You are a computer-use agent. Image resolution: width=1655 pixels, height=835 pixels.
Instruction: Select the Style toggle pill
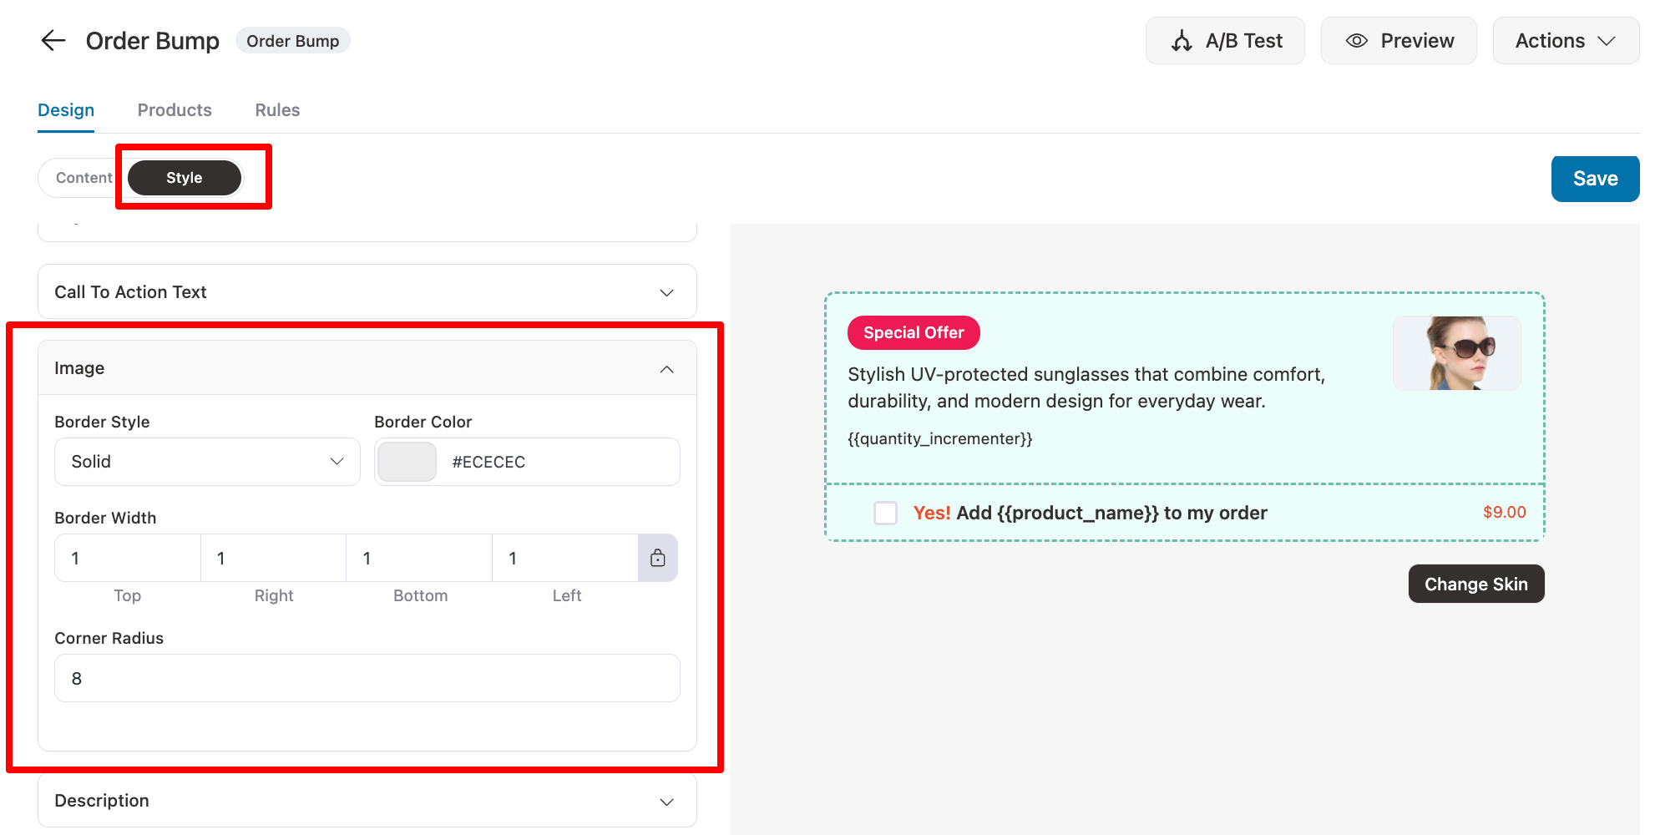[185, 178]
